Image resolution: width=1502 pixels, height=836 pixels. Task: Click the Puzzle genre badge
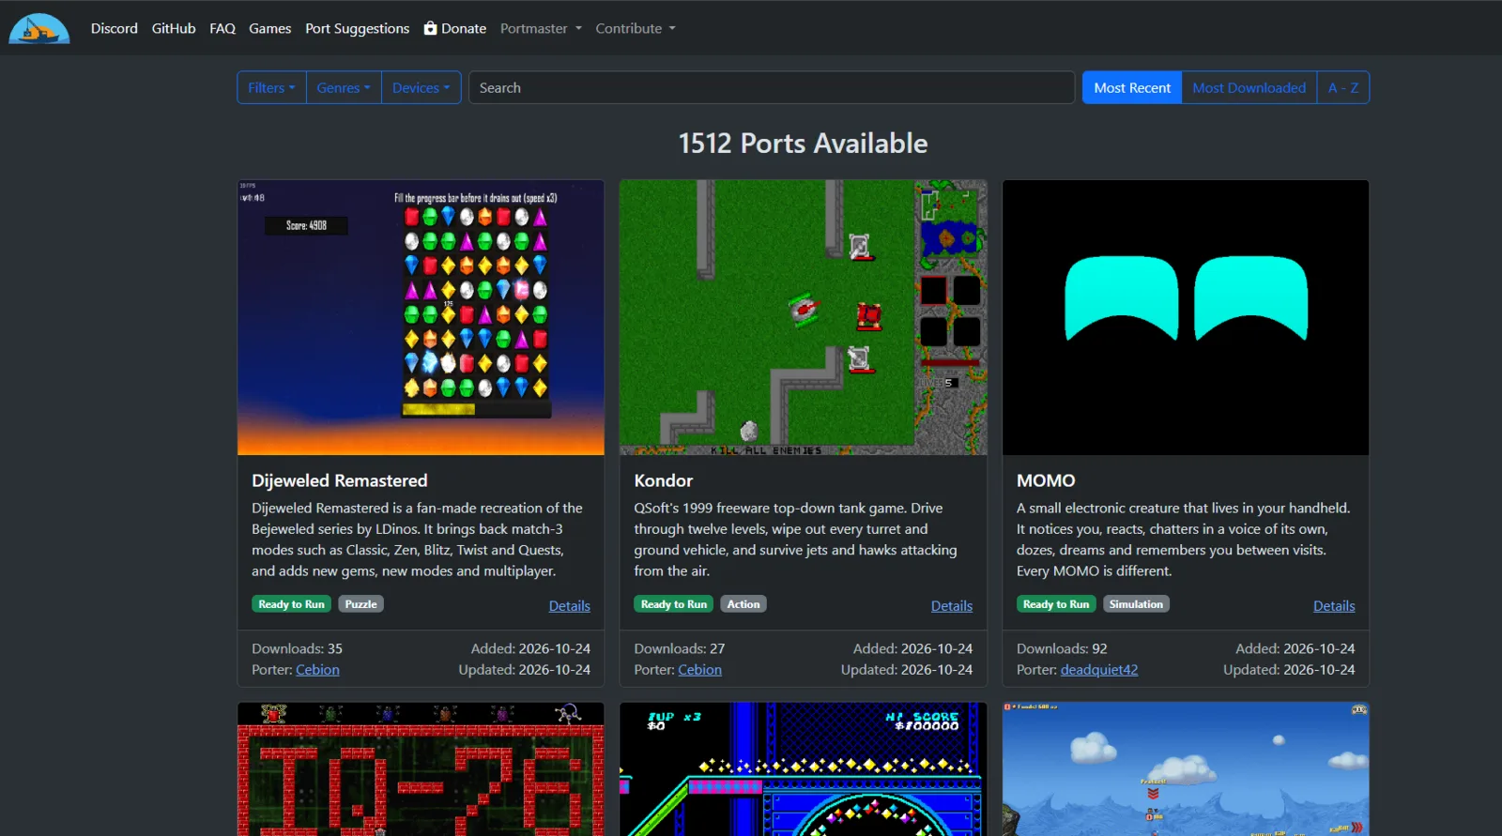click(361, 604)
